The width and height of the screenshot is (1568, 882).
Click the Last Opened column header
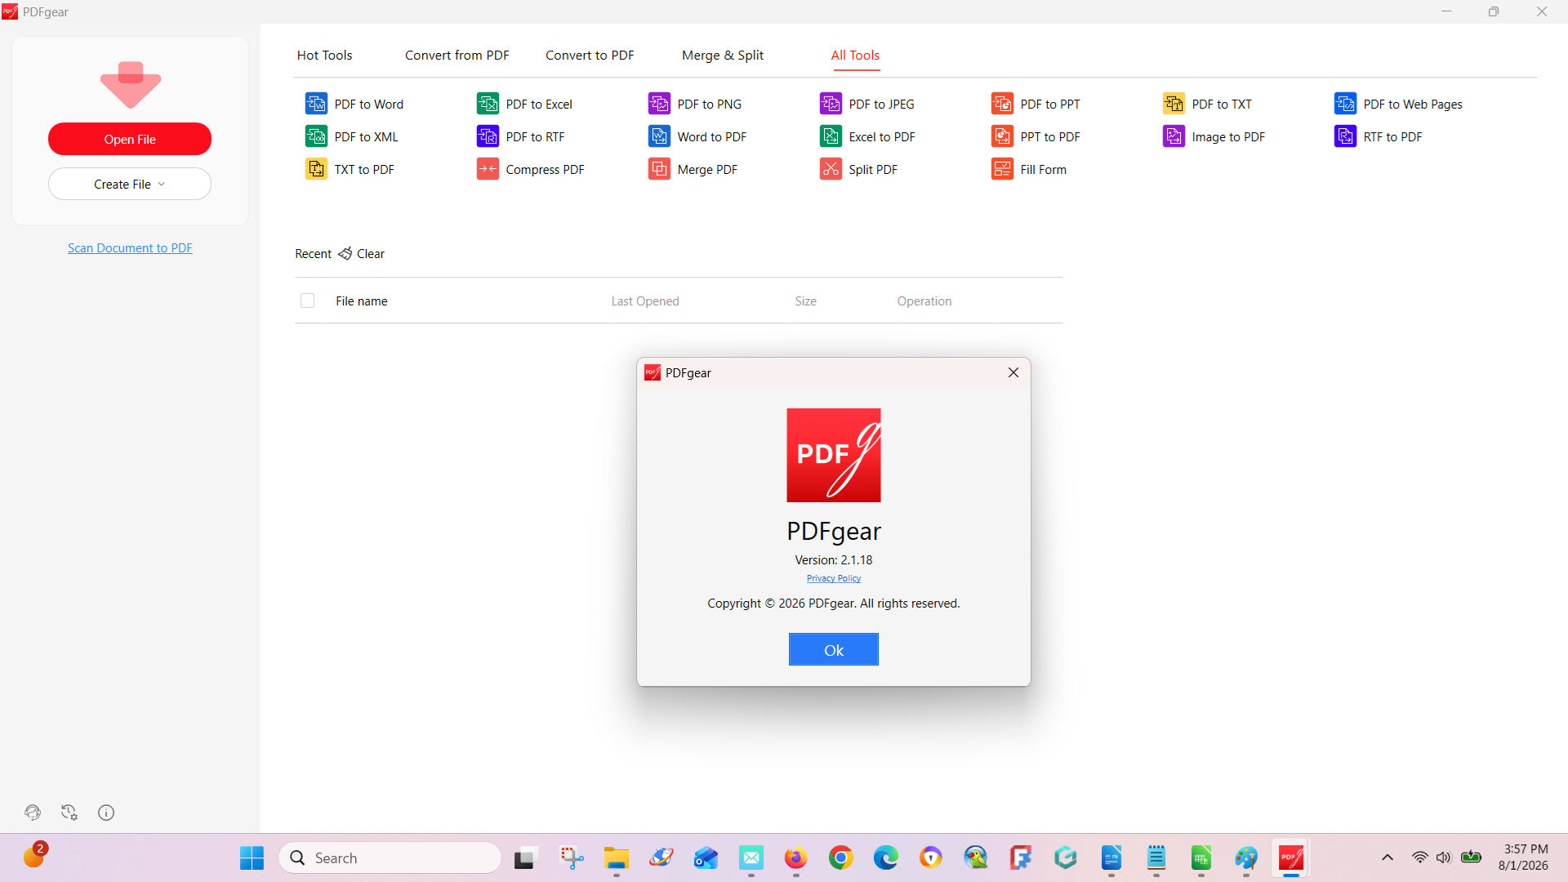click(645, 301)
